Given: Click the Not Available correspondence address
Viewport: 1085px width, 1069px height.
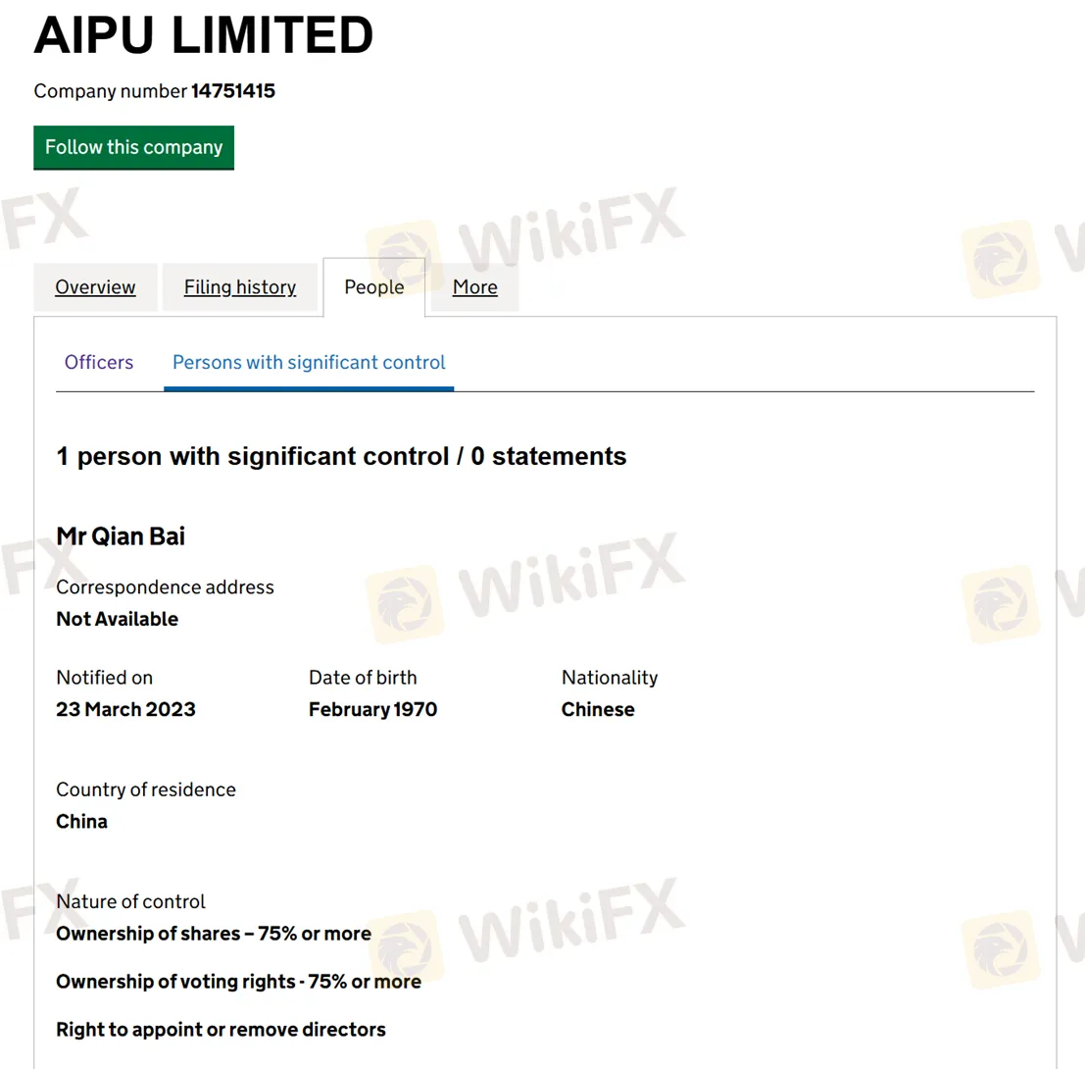Looking at the screenshot, I should (x=118, y=619).
